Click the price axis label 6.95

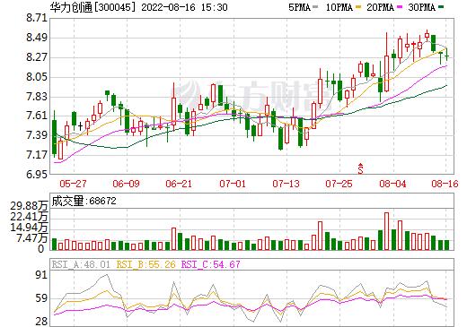click(37, 174)
